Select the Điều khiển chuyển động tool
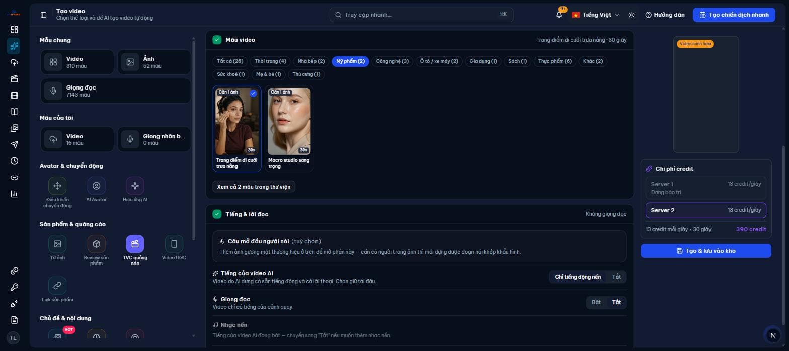The height and width of the screenshot is (351, 789). [x=57, y=192]
